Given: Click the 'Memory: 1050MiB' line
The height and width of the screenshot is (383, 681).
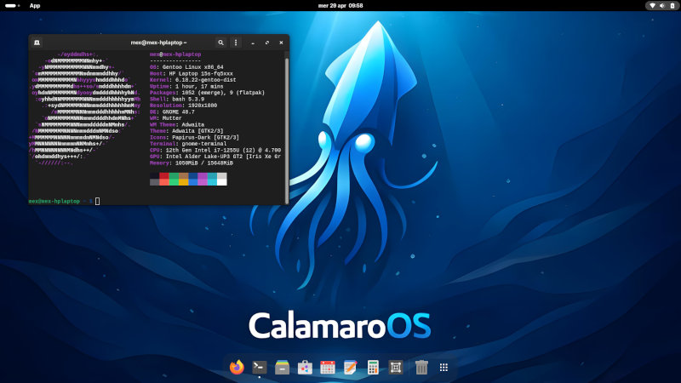Looking at the screenshot, I should (191, 163).
